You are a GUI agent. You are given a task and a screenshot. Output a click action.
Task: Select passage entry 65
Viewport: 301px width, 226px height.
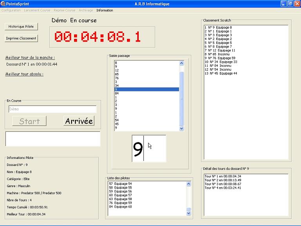pos(147,74)
